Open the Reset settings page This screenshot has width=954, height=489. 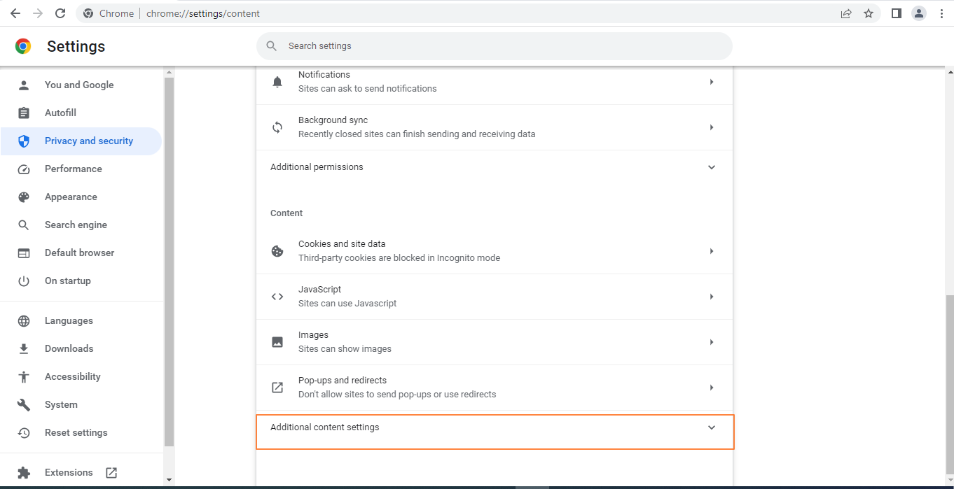pos(76,432)
